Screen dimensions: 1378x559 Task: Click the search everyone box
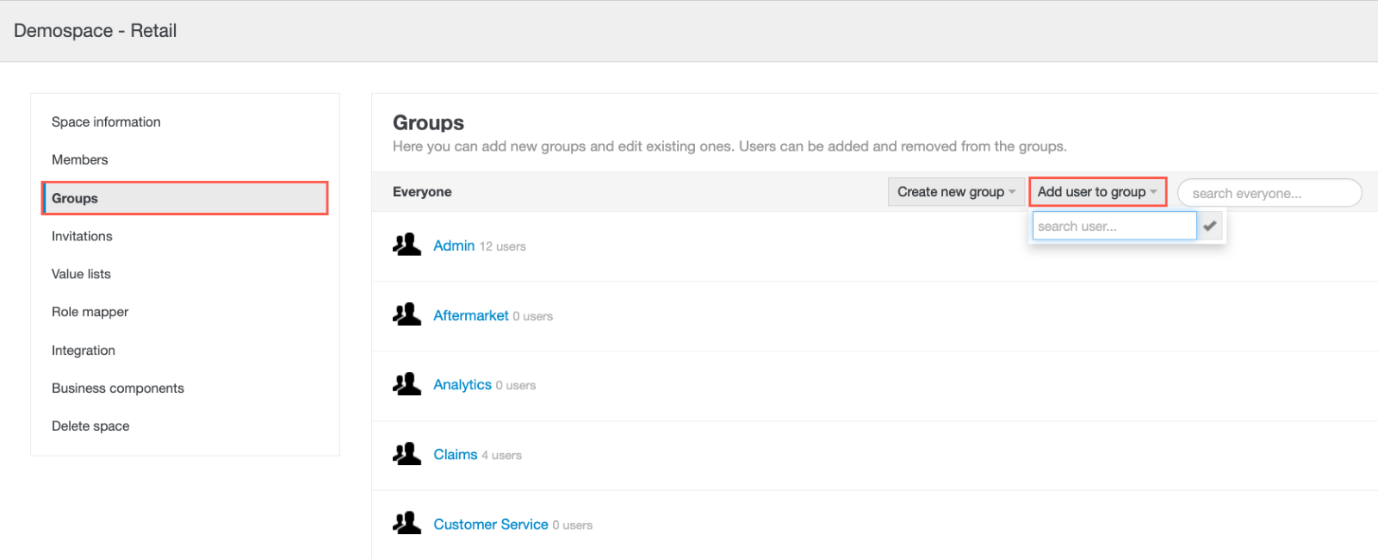[1269, 193]
